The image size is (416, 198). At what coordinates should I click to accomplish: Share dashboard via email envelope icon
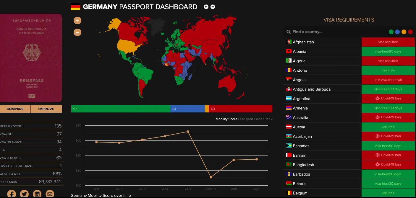click(x=50, y=194)
